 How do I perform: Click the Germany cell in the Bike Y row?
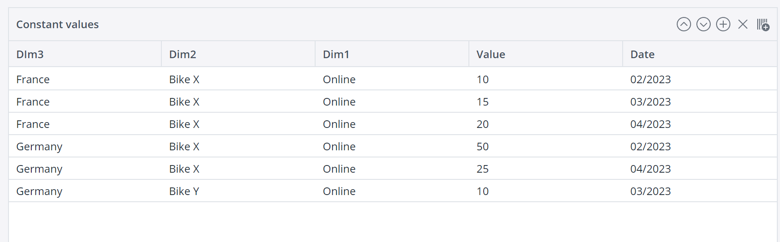pos(39,191)
